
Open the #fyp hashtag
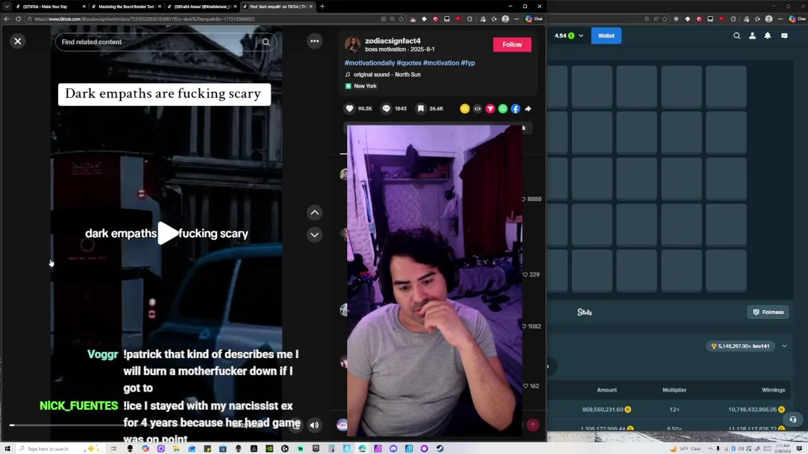point(468,63)
